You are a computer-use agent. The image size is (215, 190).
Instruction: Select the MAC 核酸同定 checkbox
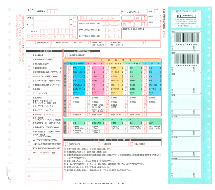(145, 127)
